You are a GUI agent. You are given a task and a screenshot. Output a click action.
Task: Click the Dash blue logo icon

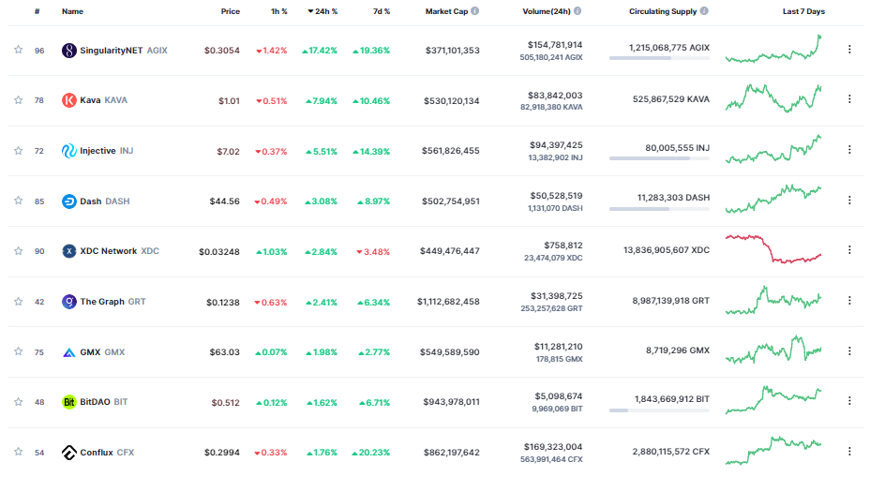coord(68,201)
